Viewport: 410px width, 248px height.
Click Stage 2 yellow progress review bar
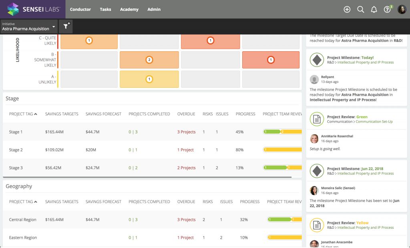point(283,150)
